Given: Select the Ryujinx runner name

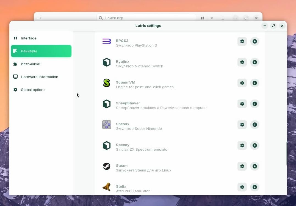Looking at the screenshot, I should click(x=123, y=62).
